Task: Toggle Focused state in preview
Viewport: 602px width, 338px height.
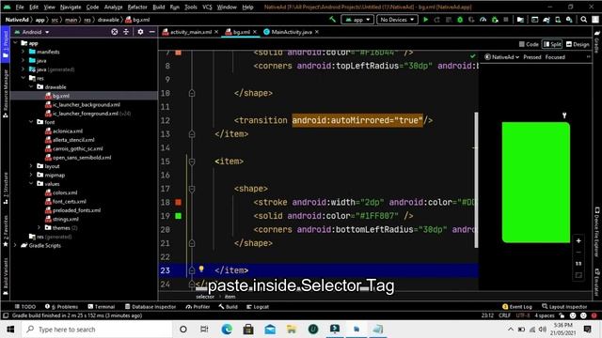Action: 555,57
